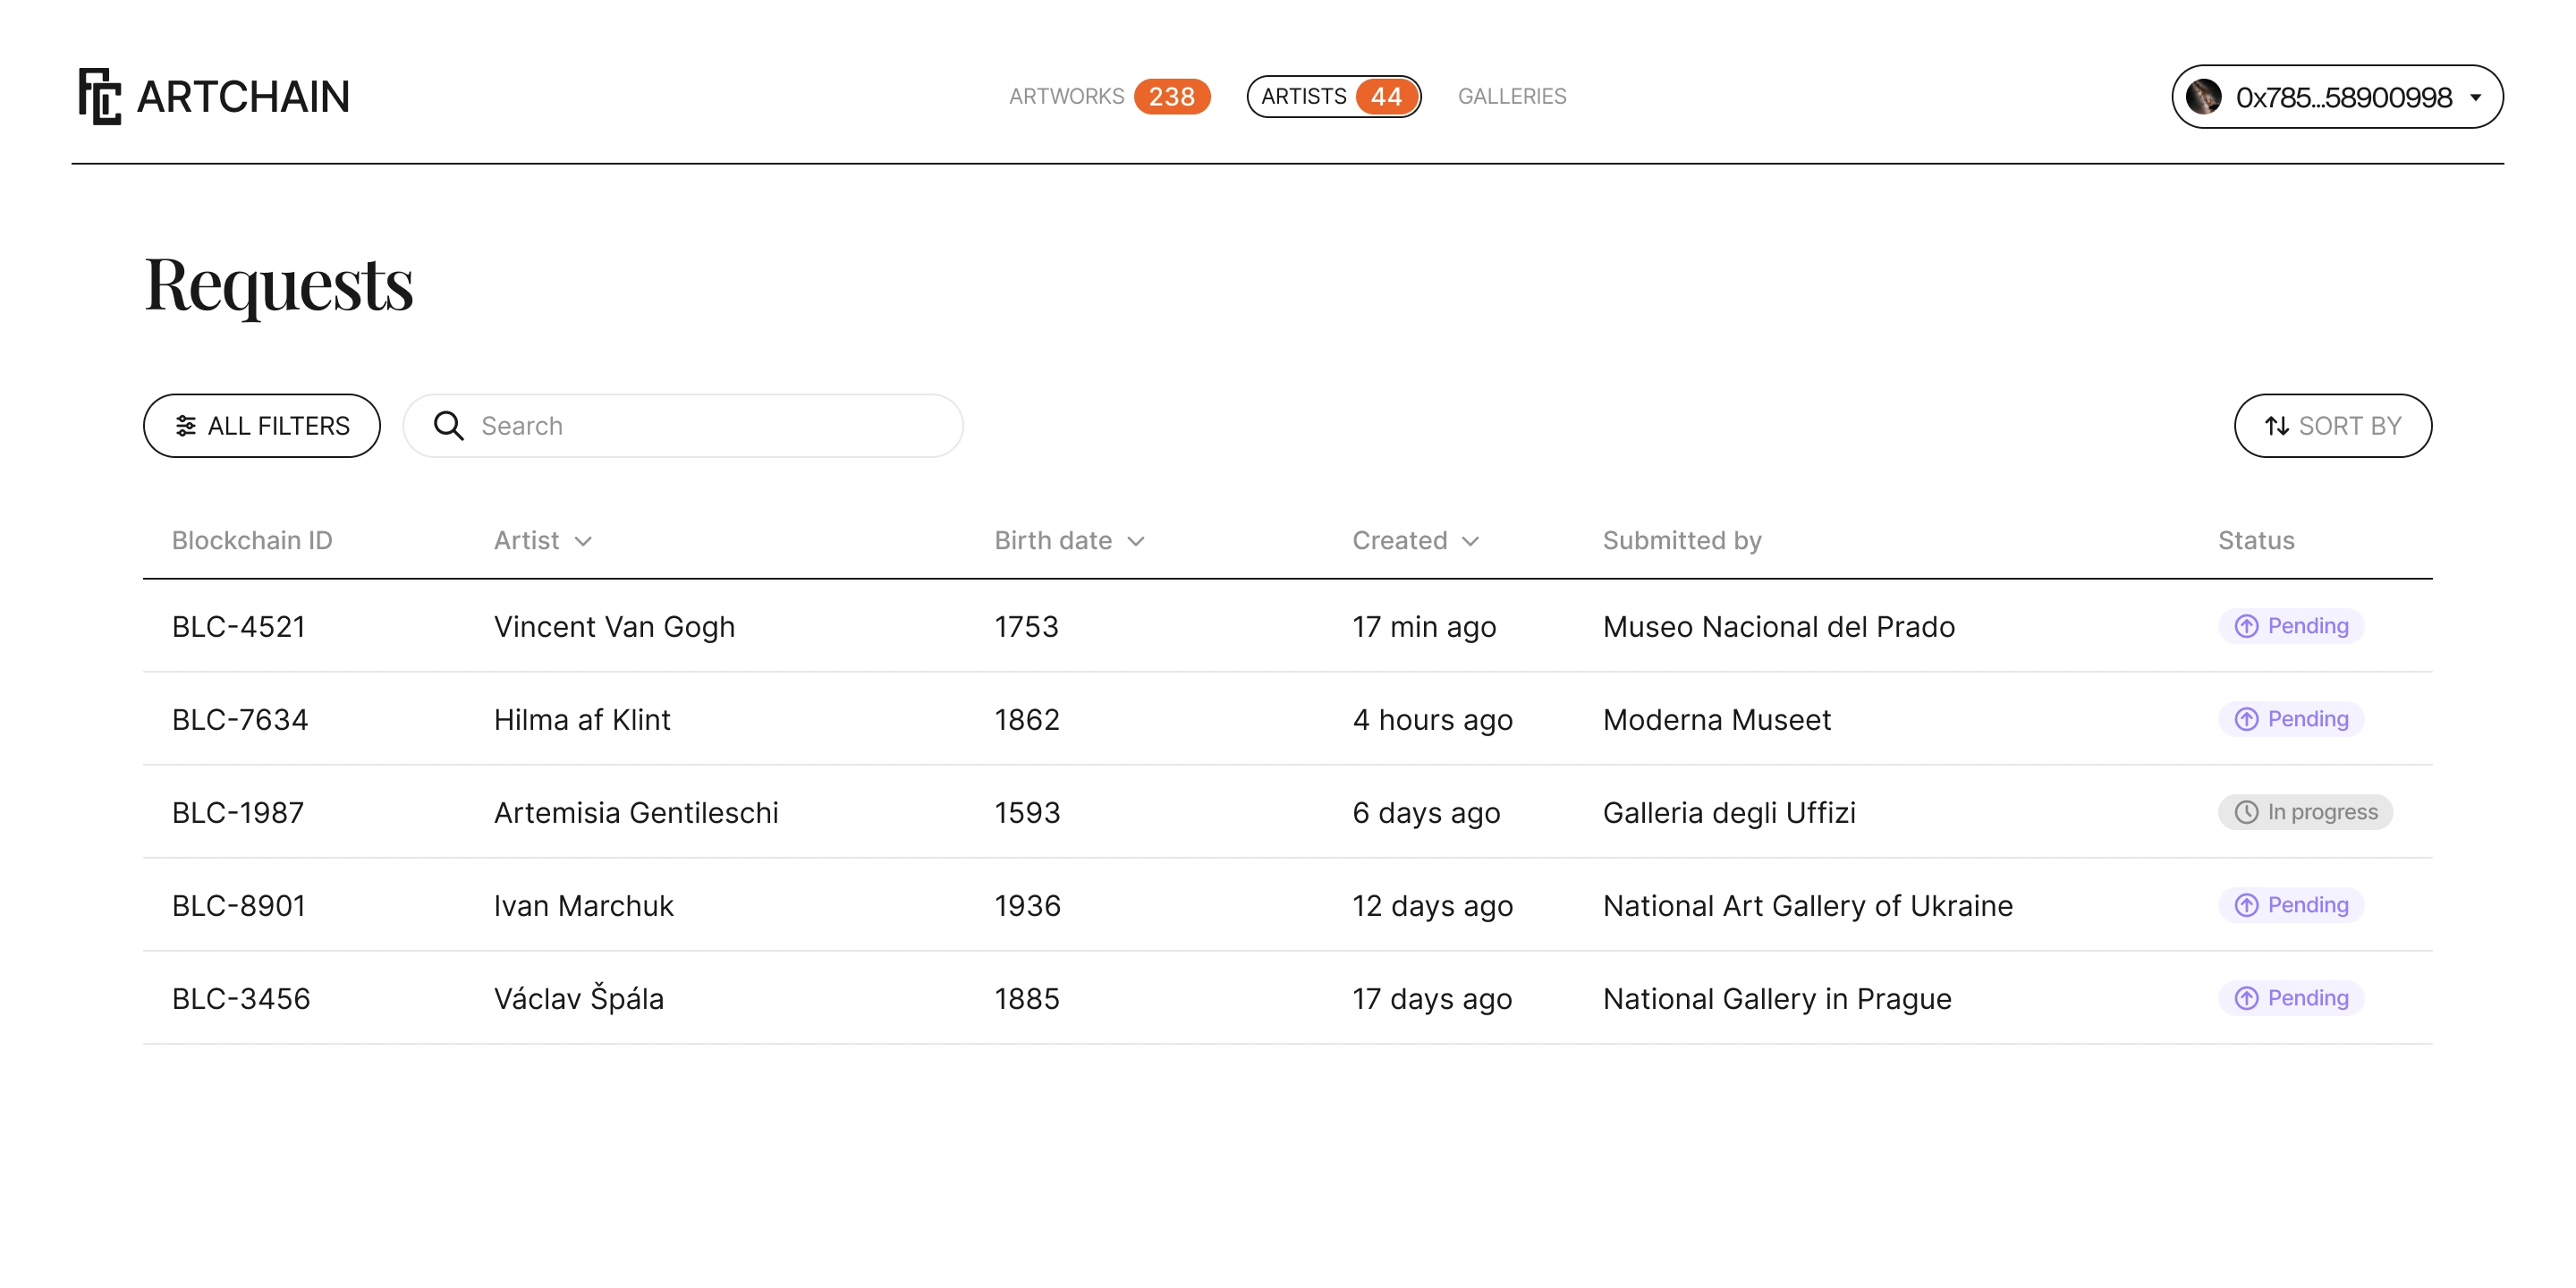Click Moderna Museet submitter
Viewport: 2576px width, 1288px height.
point(1717,719)
